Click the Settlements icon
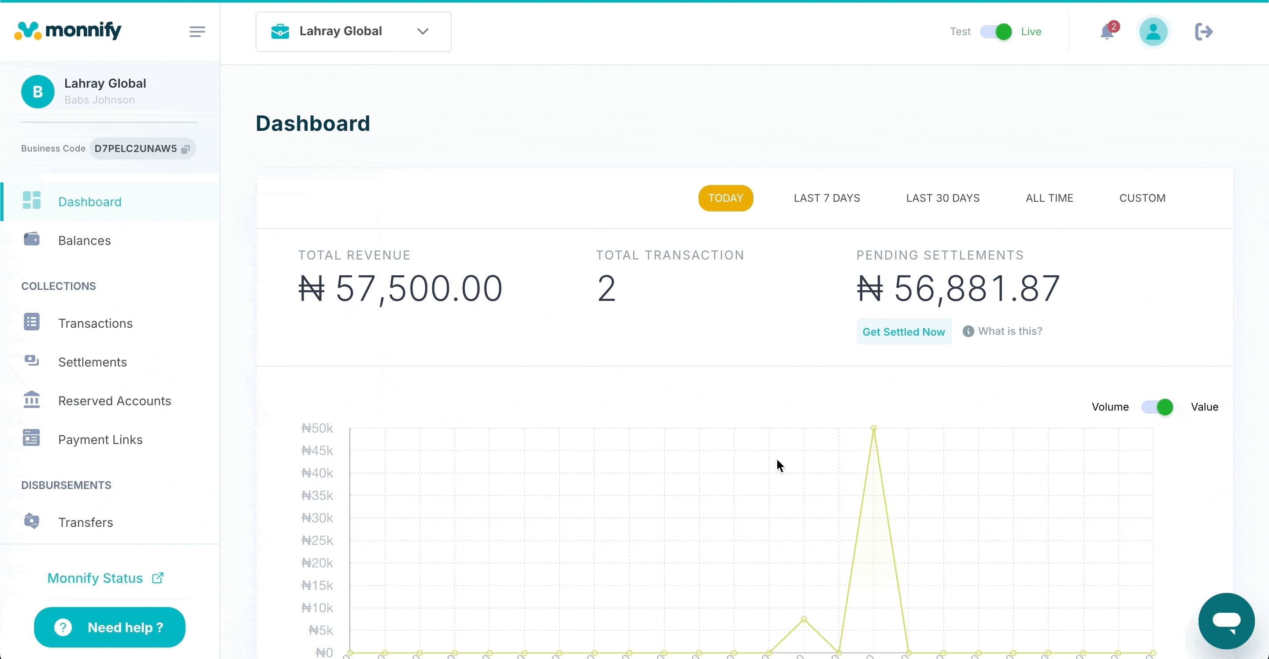 point(32,361)
